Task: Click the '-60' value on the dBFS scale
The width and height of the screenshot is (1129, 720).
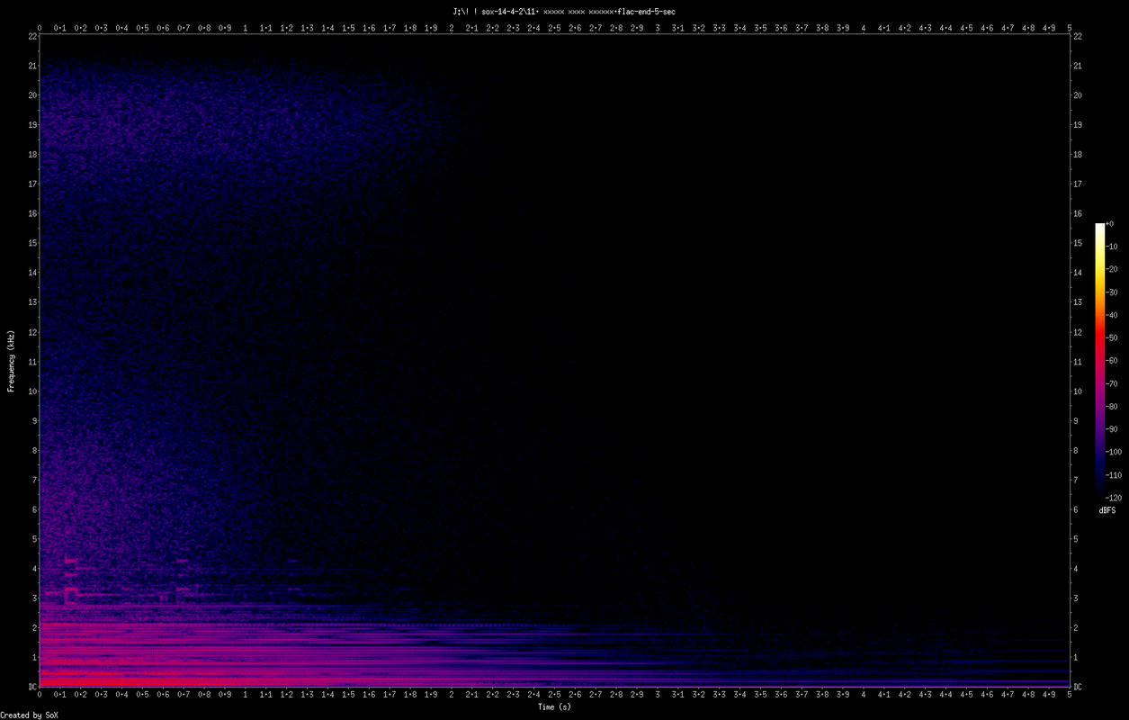Action: pos(1111,361)
